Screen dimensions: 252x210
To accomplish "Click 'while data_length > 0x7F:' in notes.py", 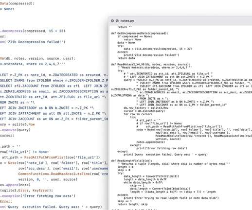I will [x=144, y=182].
